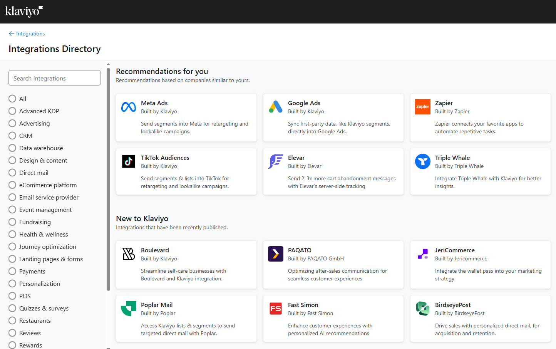556x349 pixels.
Task: Click the Meta Ads logo icon
Action: pyautogui.click(x=129, y=107)
